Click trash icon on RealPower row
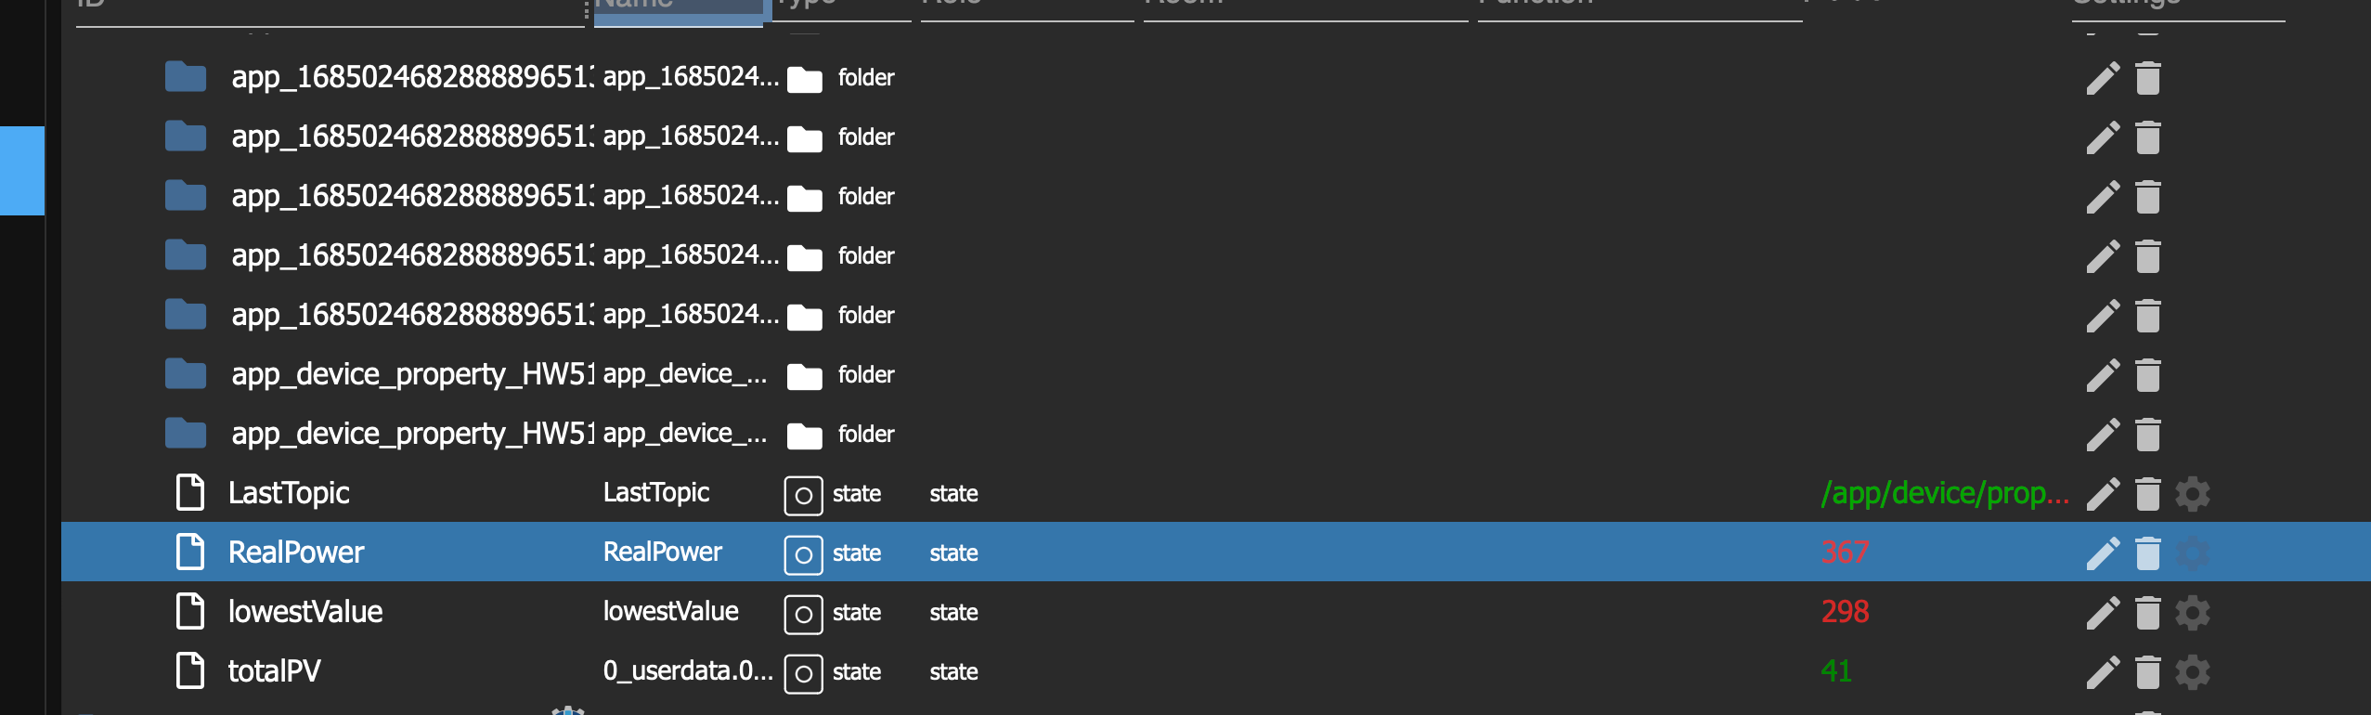The height and width of the screenshot is (715, 2371). click(x=2147, y=553)
